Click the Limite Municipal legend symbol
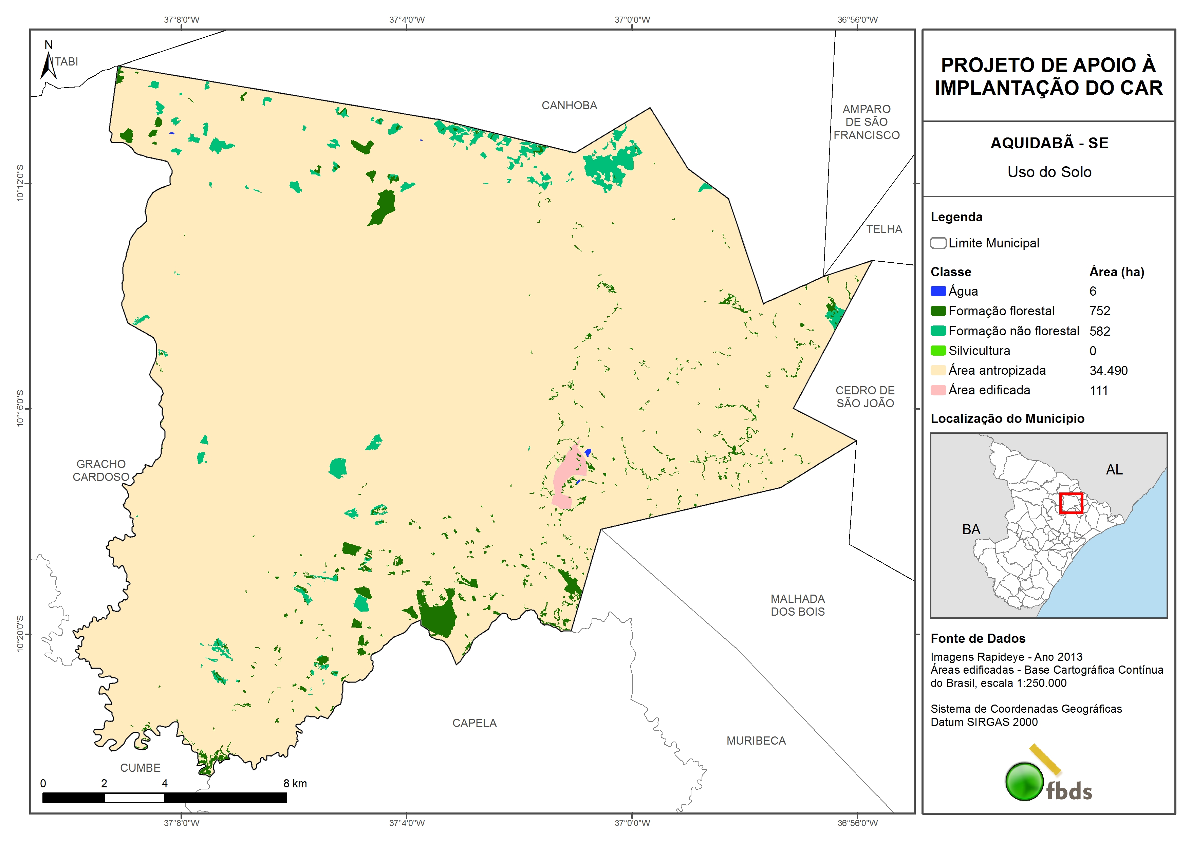This screenshot has height=842, width=1191. (938, 243)
